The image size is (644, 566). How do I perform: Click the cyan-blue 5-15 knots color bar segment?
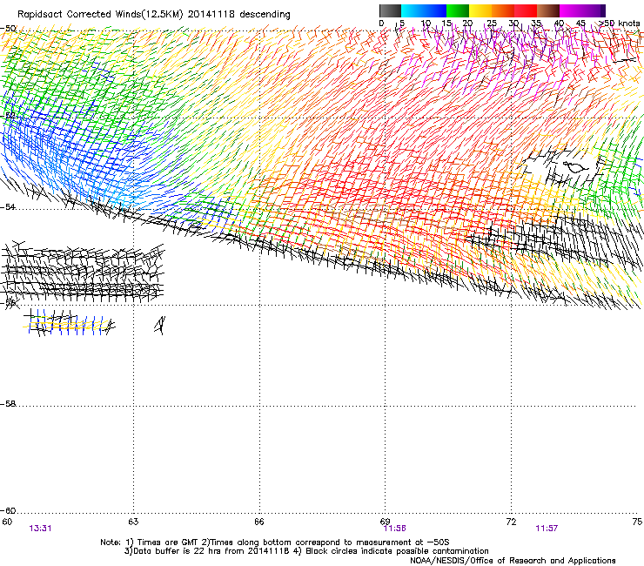click(424, 10)
